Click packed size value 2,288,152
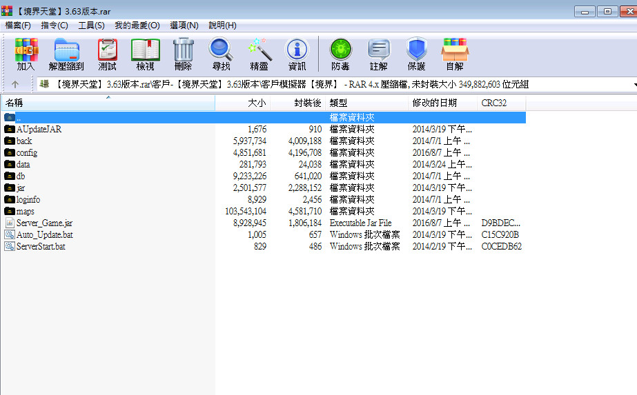 coord(305,188)
